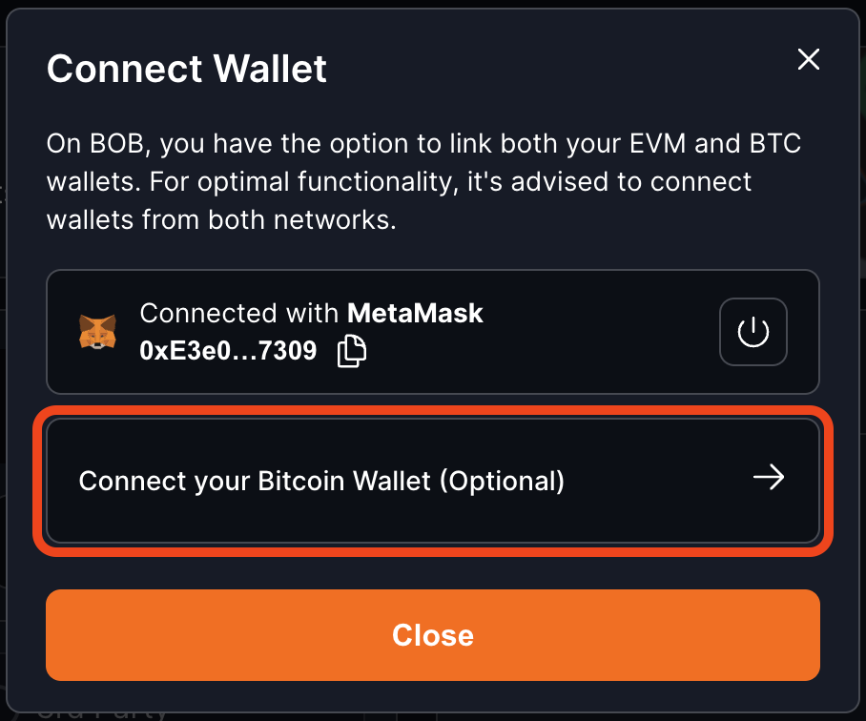Click Connected with MetaMask label
Viewport: 866px width, 721px height.
point(312,313)
